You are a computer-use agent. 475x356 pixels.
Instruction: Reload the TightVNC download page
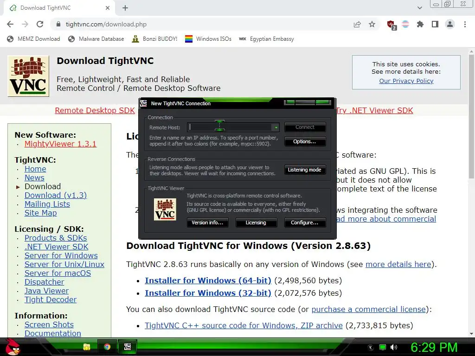40,24
